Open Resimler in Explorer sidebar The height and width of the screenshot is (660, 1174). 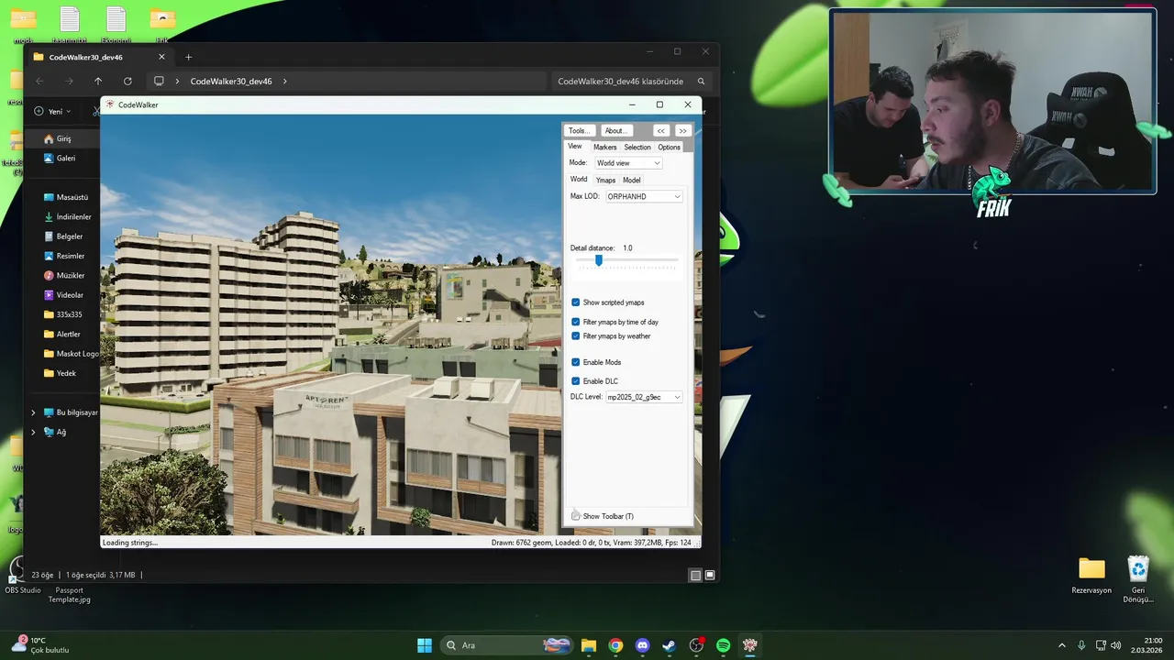tap(62, 256)
